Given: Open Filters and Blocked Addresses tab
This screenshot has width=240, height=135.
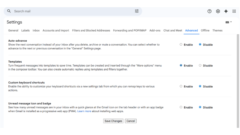Looking at the screenshot, I should [x=91, y=30].
